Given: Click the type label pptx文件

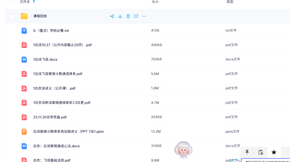Looking at the screenshot, I should click(233, 132).
